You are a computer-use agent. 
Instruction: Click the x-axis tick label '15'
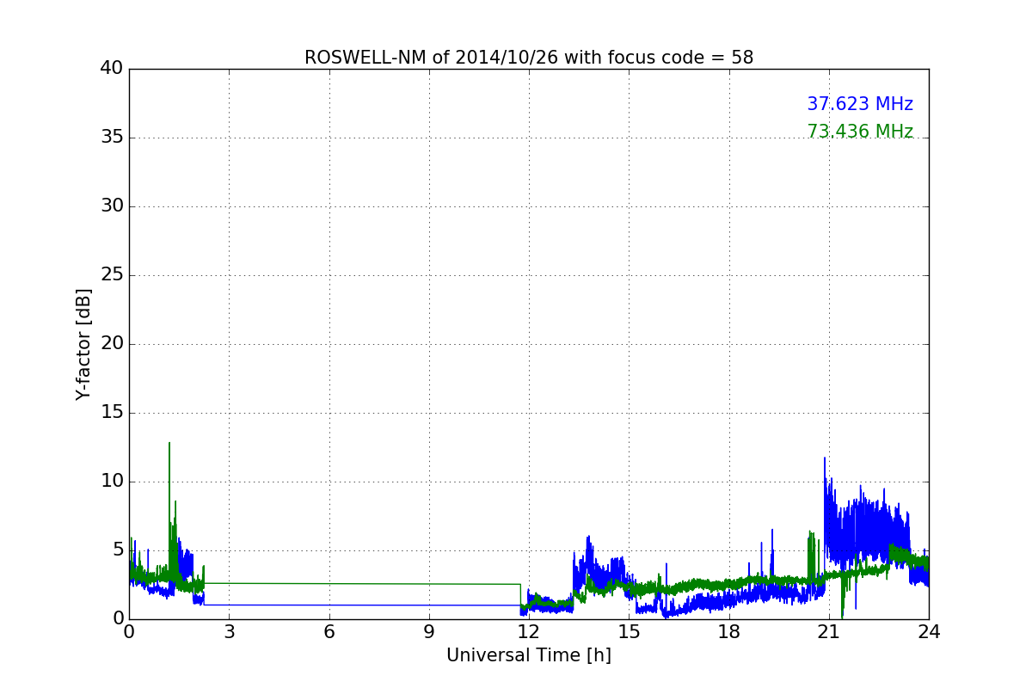click(x=629, y=632)
